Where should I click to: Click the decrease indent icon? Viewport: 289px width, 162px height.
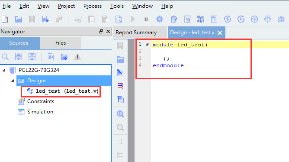coord(120,155)
